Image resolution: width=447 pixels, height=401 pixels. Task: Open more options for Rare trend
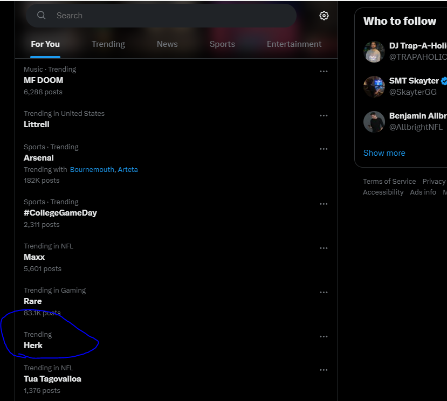pyautogui.click(x=324, y=292)
